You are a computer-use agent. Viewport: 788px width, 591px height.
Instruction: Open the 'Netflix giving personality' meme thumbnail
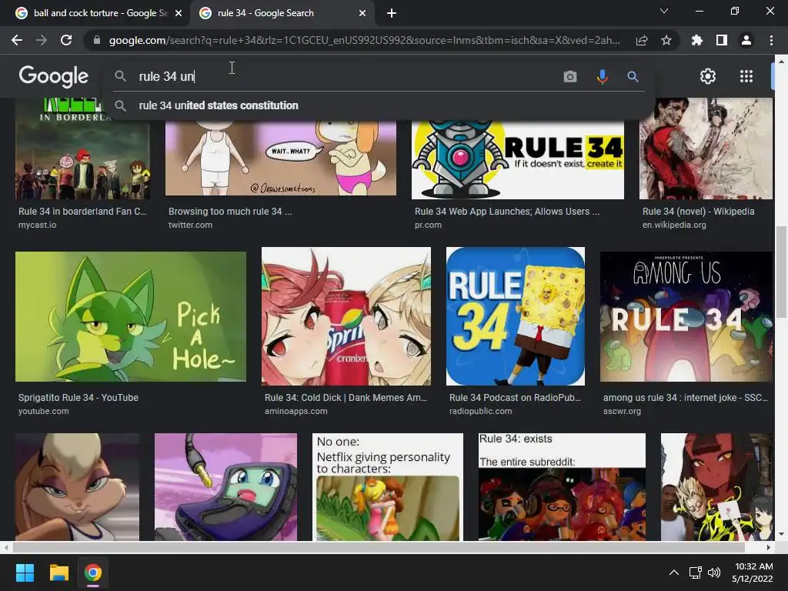[388, 487]
